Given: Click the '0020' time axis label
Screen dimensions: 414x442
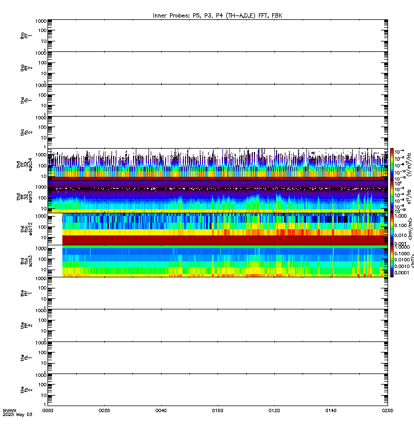Looking at the screenshot, I should click(104, 411).
